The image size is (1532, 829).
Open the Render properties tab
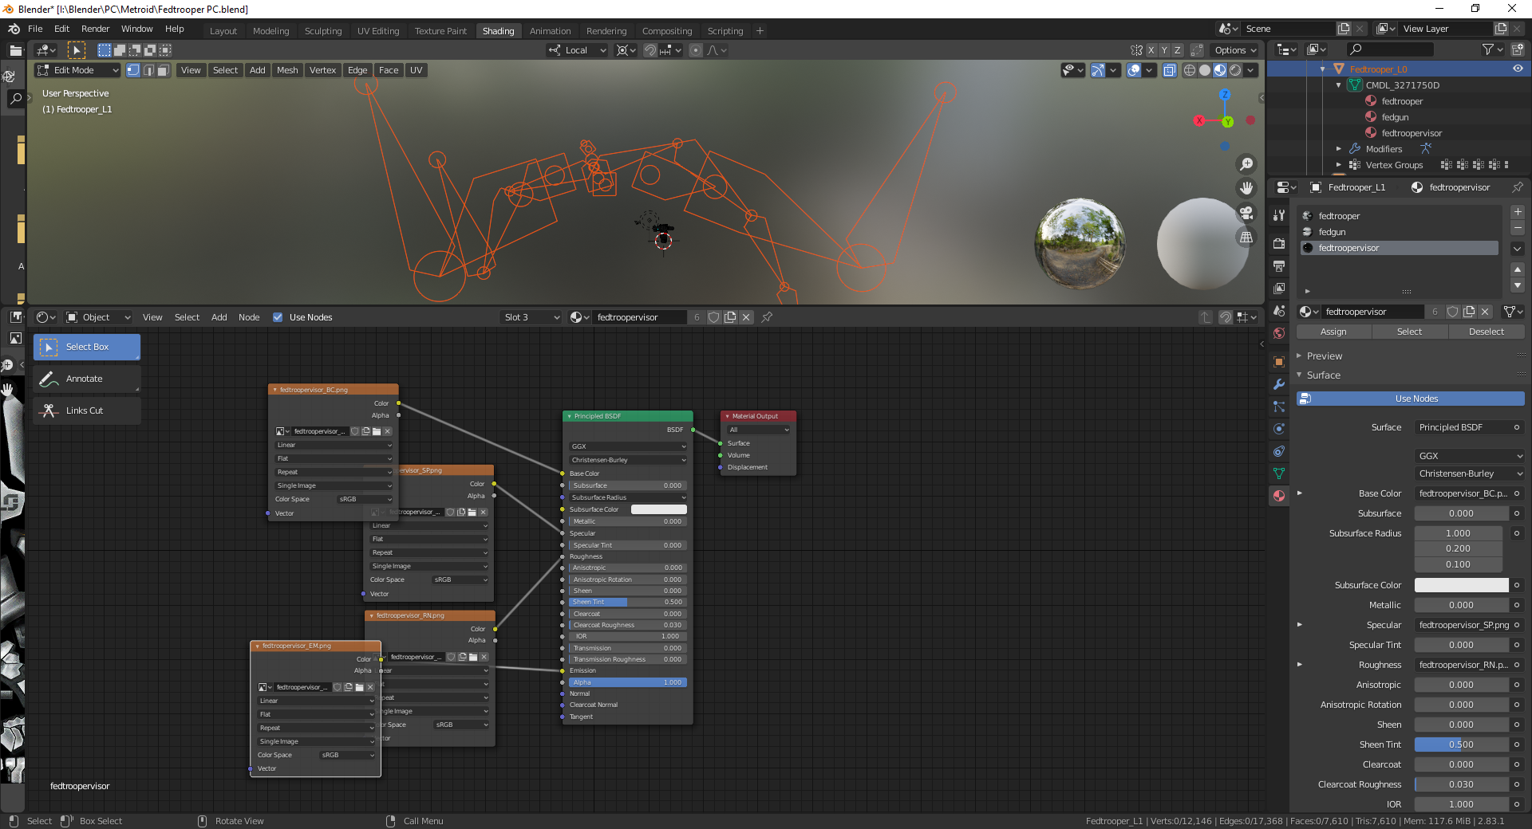tap(1279, 243)
